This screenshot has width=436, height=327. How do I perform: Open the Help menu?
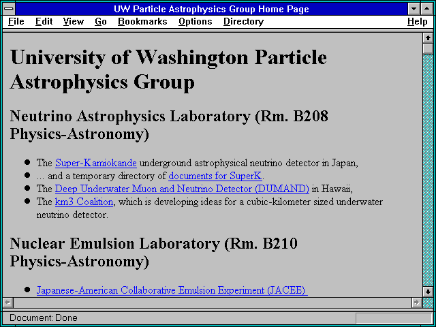point(418,22)
